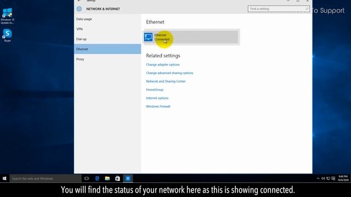Image resolution: width=351 pixels, height=197 pixels.
Task: Select Dial-up in the sidebar
Action: tap(107, 39)
